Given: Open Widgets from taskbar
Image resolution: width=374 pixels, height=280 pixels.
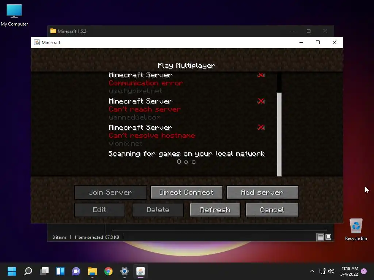Looking at the screenshot, I should [x=60, y=271].
